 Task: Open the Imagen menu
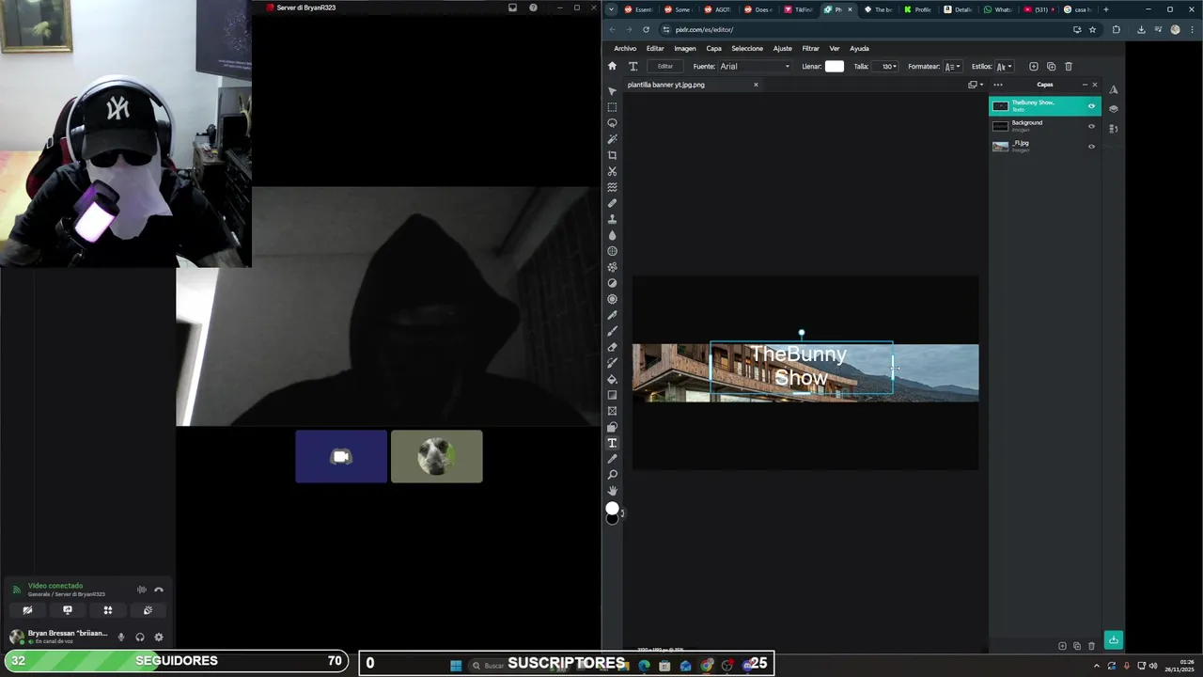[x=685, y=48]
